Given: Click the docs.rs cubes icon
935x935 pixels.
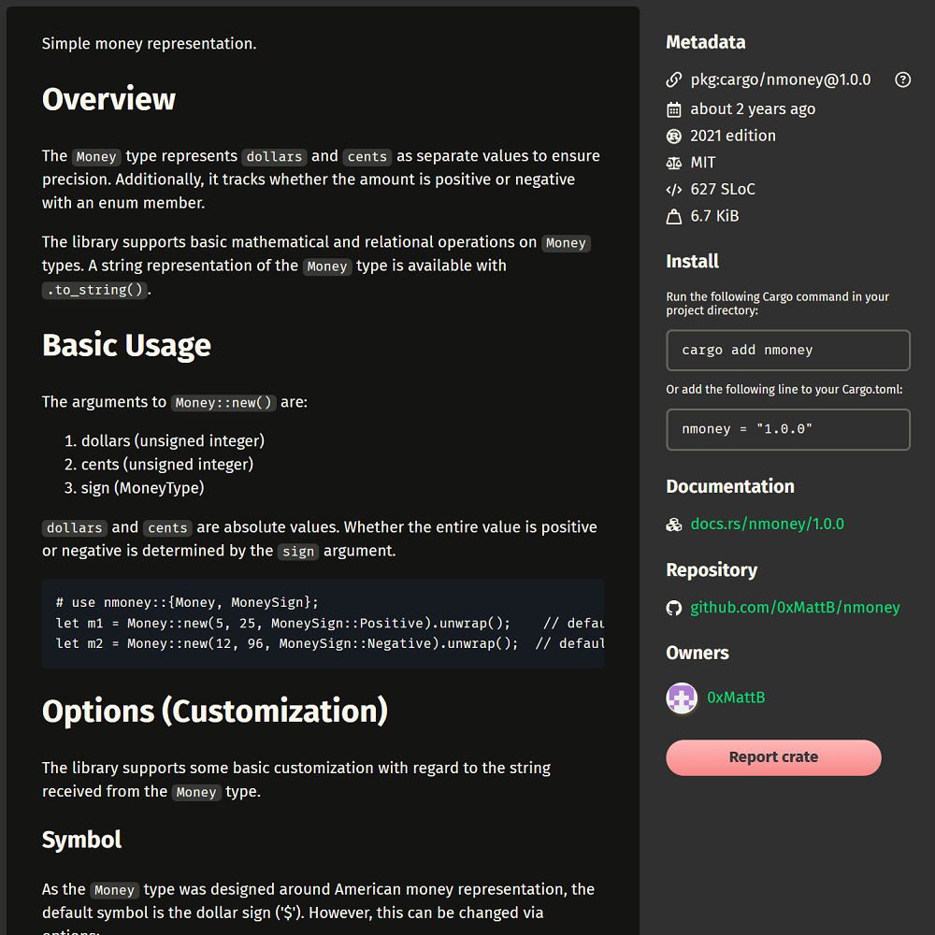Looking at the screenshot, I should (x=674, y=525).
